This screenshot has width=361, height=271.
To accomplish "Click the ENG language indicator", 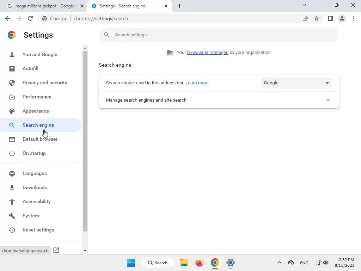I will 304,263.
